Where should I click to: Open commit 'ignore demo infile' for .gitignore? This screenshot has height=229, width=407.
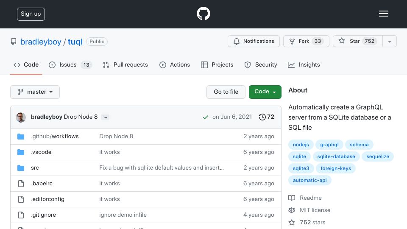tap(123, 215)
